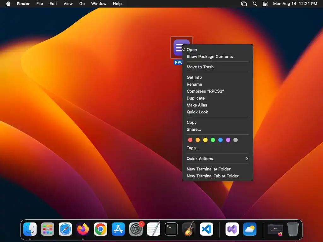Launch Terminal from the Dock
The height and width of the screenshot is (242, 323).
coord(171,229)
